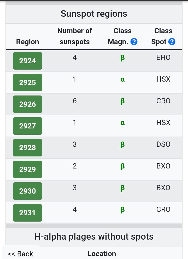Click the help icon beside Class Spot

172,42
